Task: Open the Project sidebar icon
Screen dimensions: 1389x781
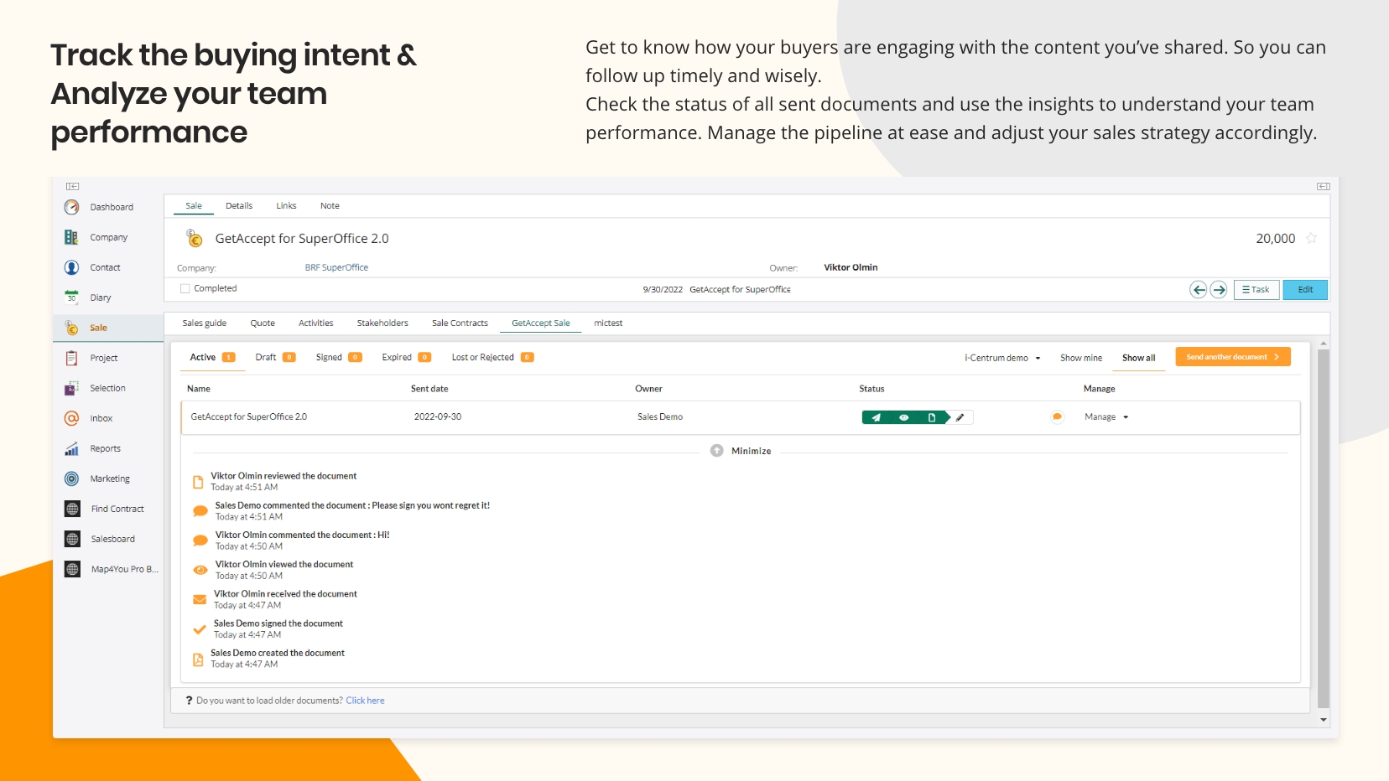Action: point(71,358)
